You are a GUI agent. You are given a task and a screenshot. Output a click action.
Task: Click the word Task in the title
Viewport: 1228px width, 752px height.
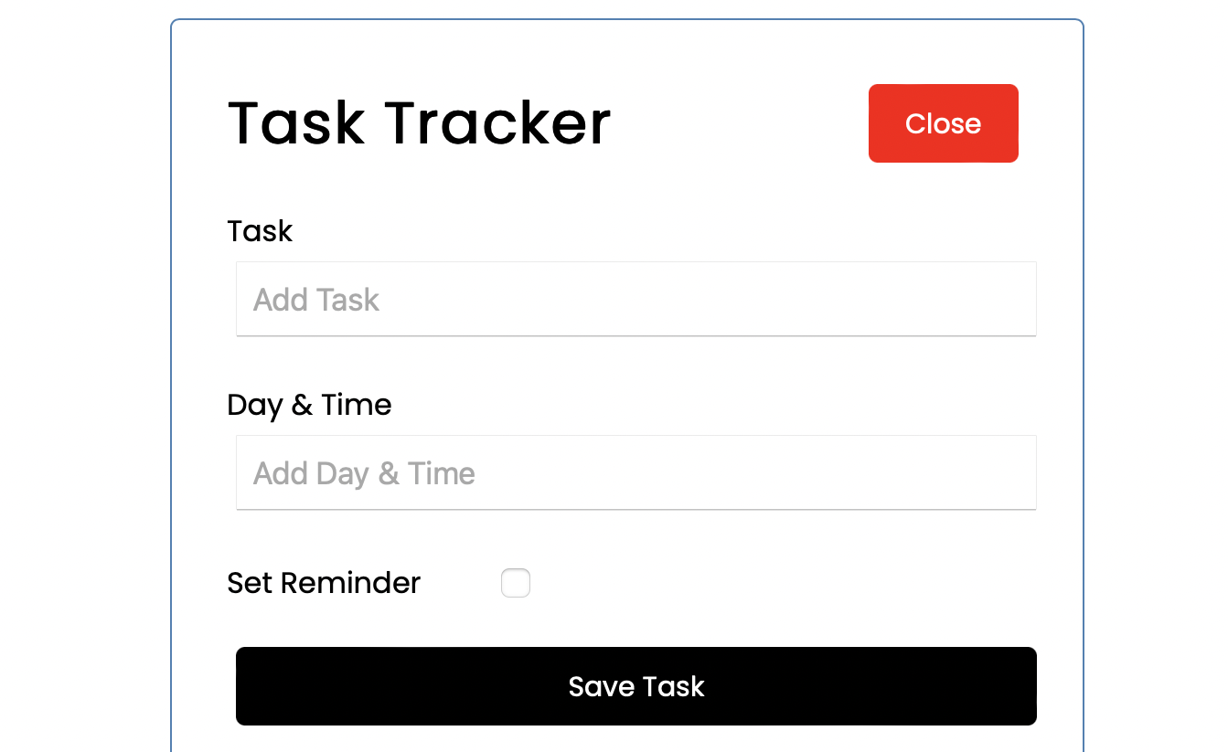296,123
